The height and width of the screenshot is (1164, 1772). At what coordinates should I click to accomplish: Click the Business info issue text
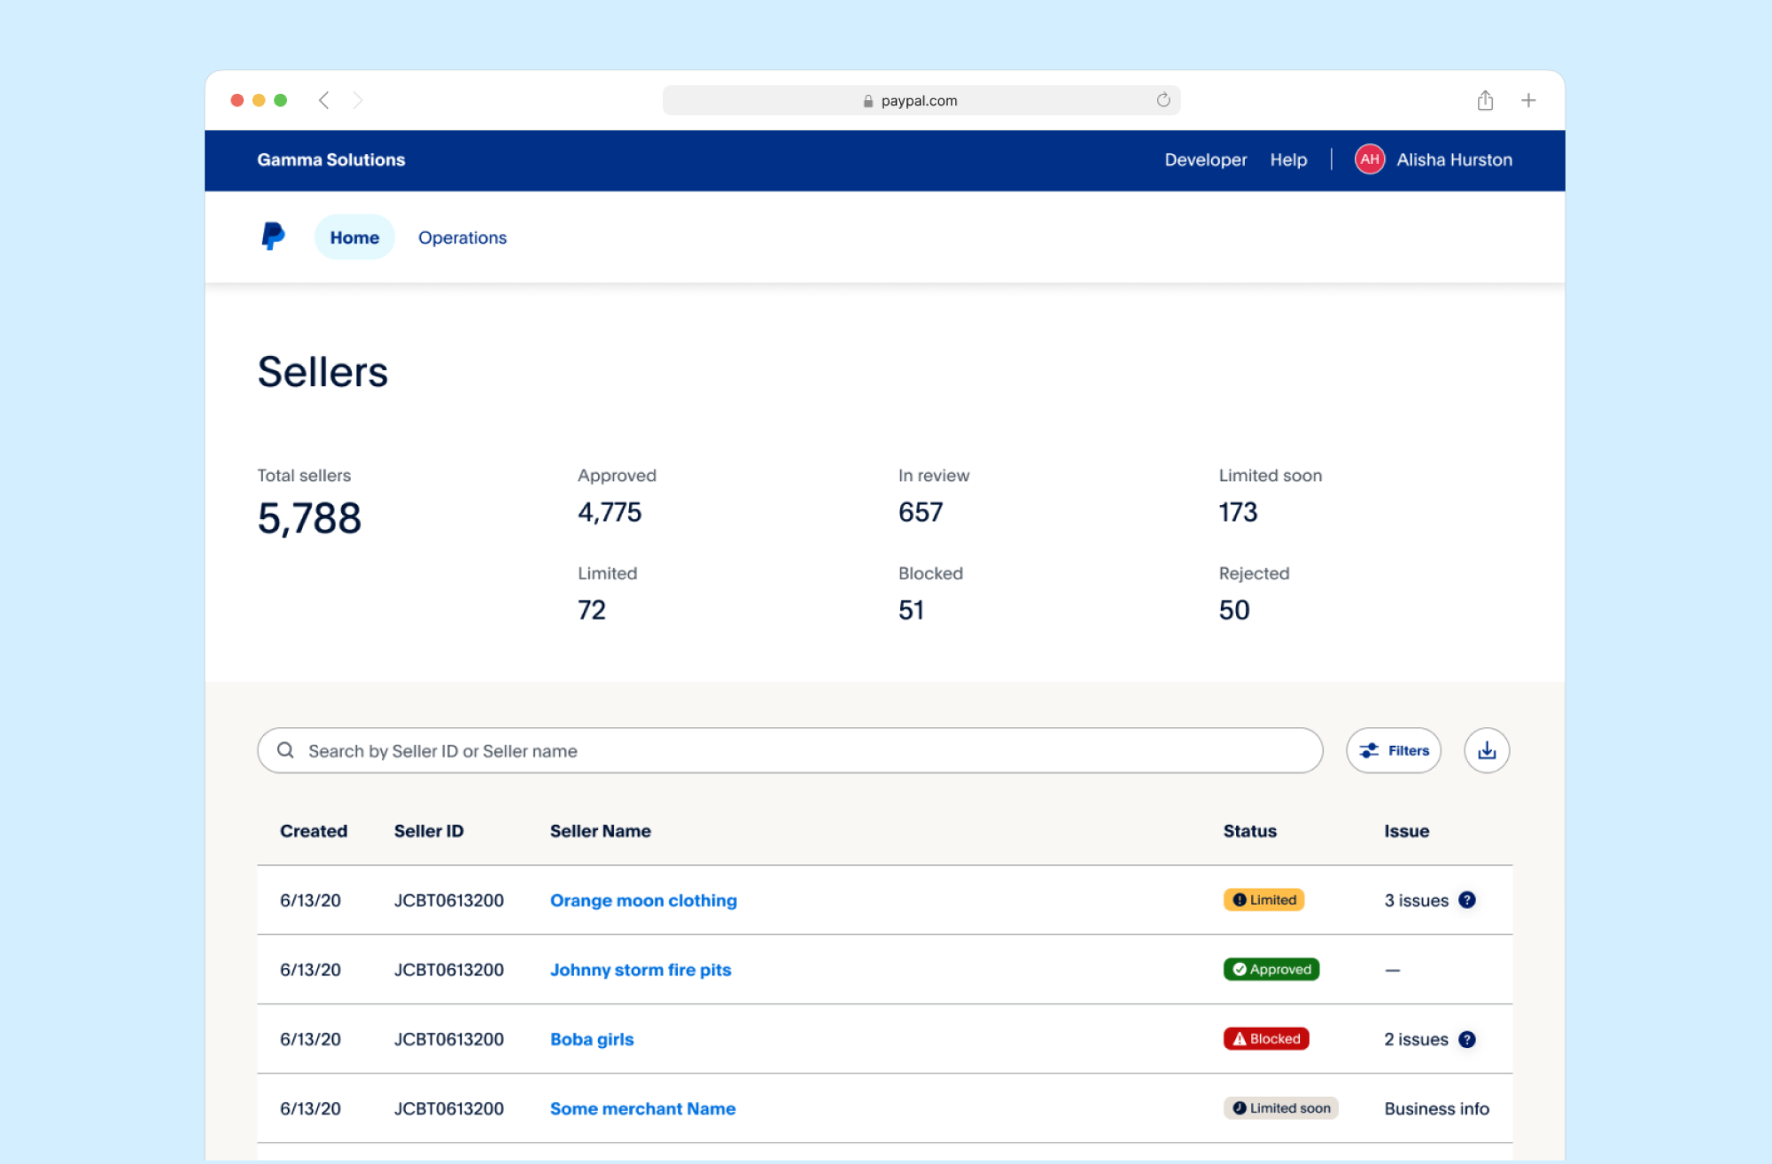tap(1436, 1108)
